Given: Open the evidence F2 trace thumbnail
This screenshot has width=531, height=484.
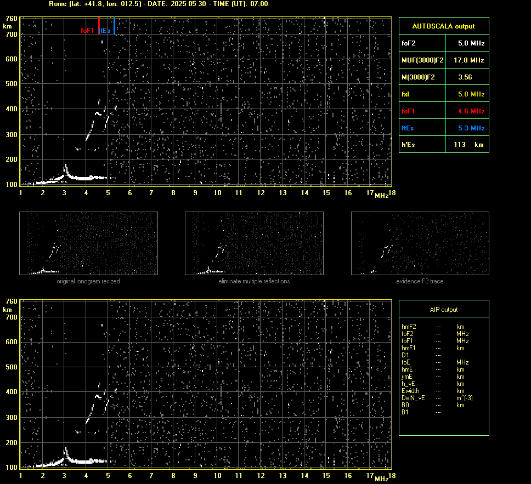Looking at the screenshot, I should coord(420,243).
